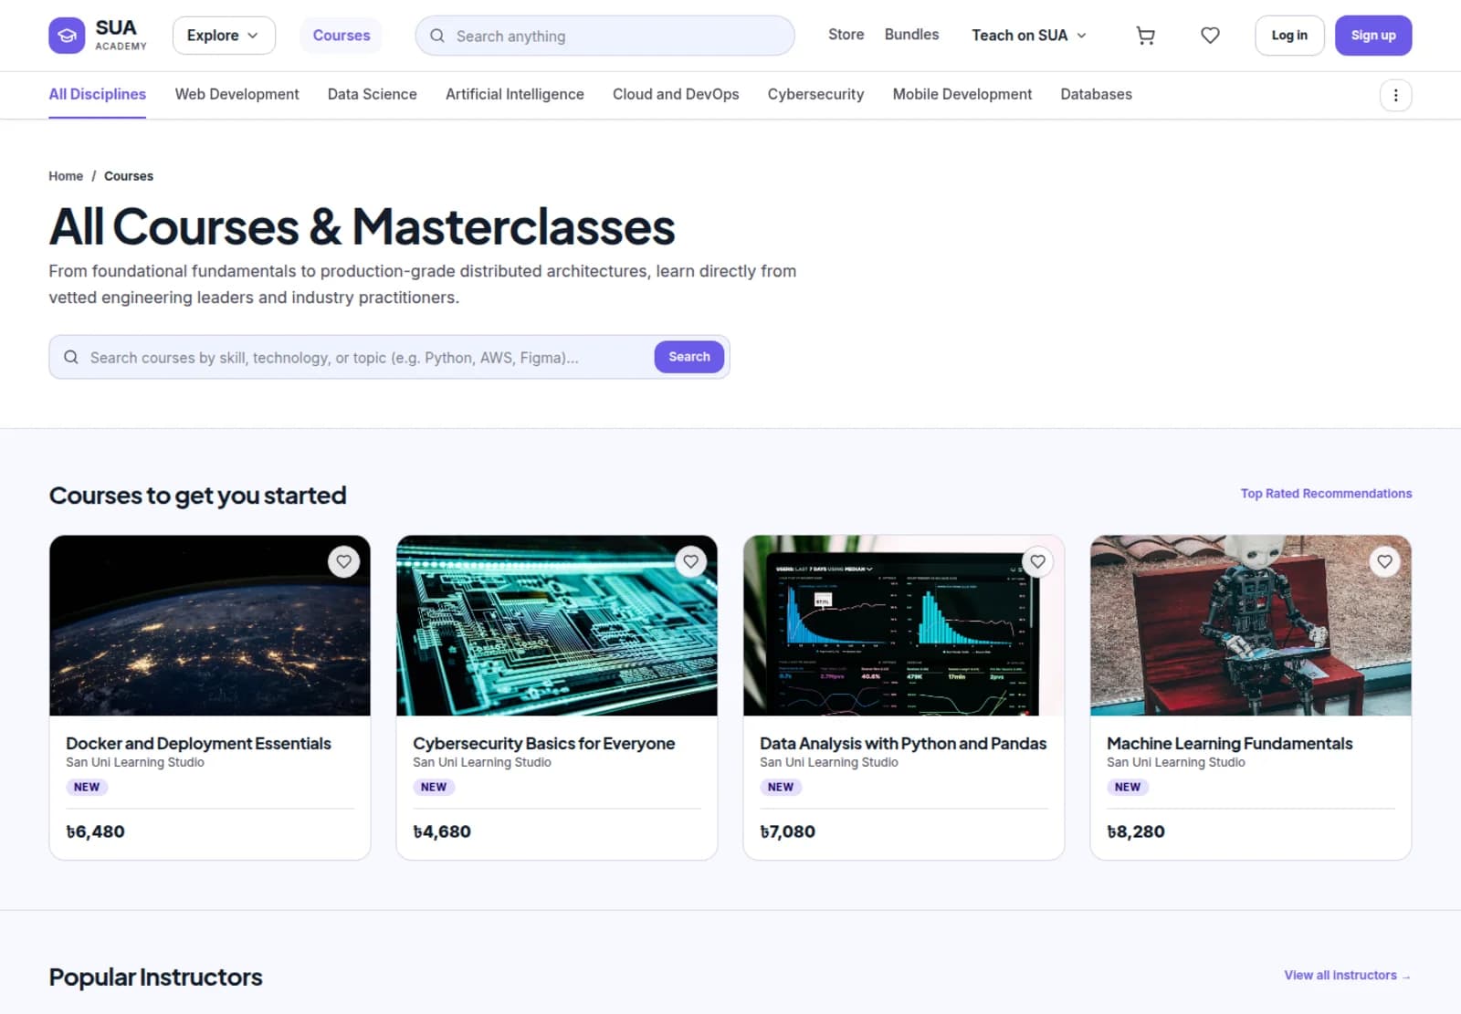1461x1014 pixels.
Task: Select the Cybersecurity discipline tab
Action: [815, 94]
